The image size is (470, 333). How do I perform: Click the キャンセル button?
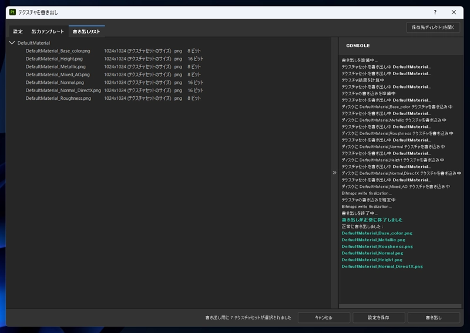pos(324,317)
